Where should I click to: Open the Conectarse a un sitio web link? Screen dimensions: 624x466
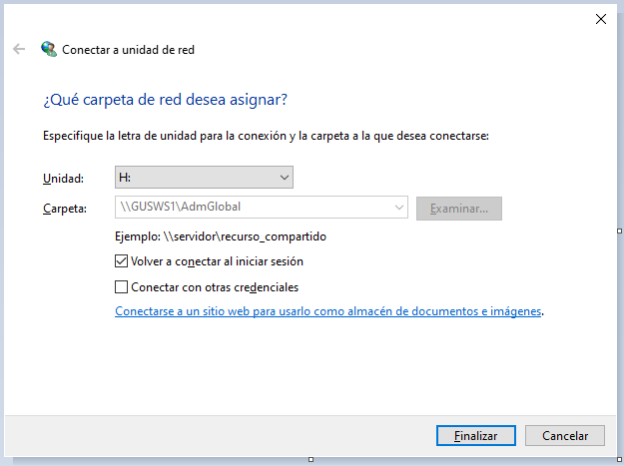coord(327,311)
